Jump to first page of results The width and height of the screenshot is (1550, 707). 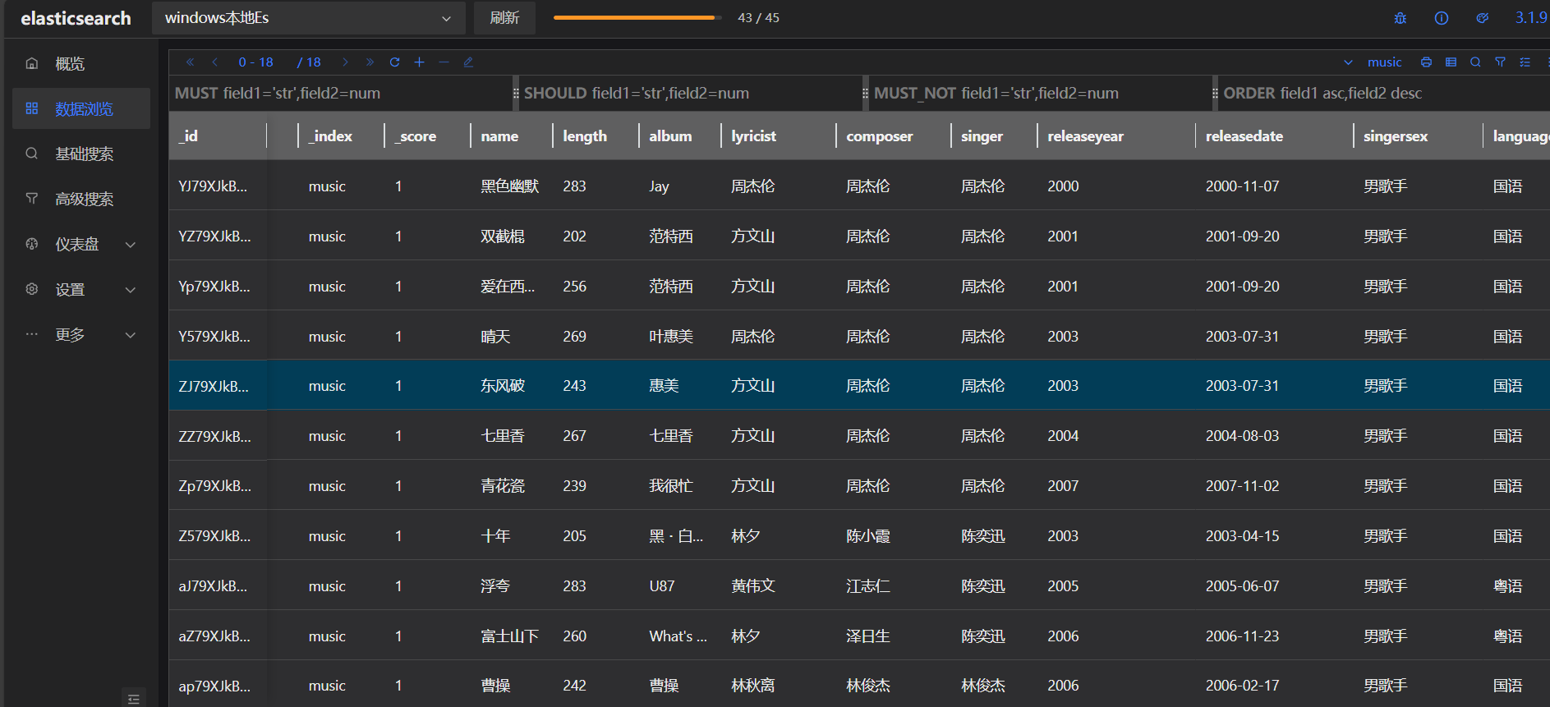pos(190,62)
